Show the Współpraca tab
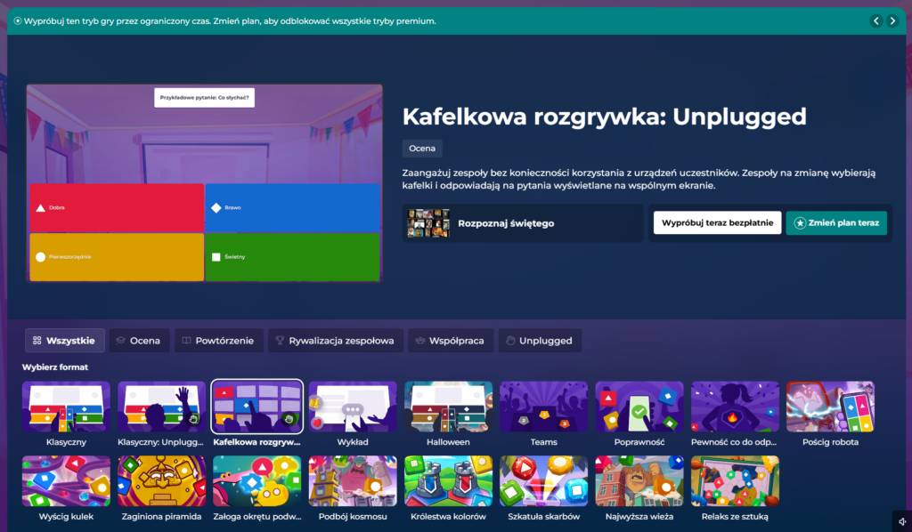Viewport: 912px width, 532px height. tap(451, 341)
